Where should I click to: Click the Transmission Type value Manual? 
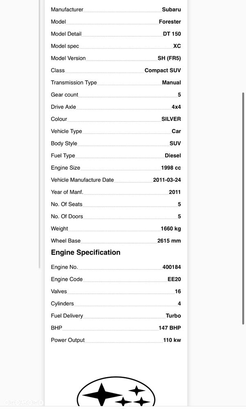(171, 82)
